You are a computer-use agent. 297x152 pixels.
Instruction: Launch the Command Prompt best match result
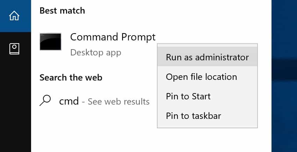[97, 44]
